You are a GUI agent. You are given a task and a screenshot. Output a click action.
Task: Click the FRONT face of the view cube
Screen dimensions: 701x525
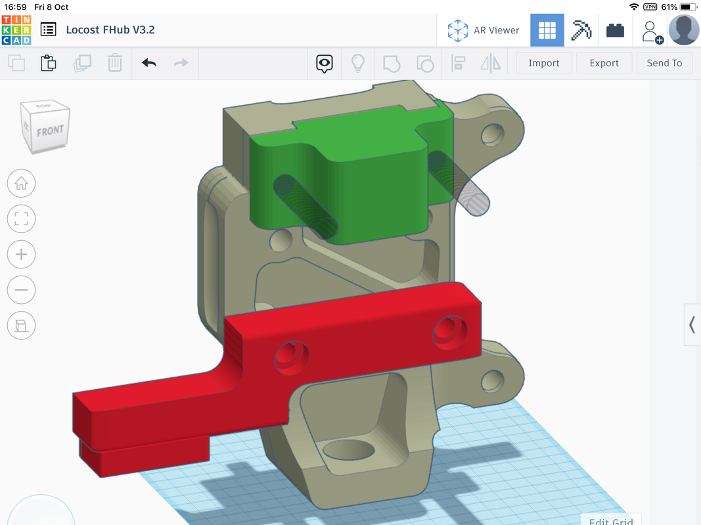[x=50, y=131]
